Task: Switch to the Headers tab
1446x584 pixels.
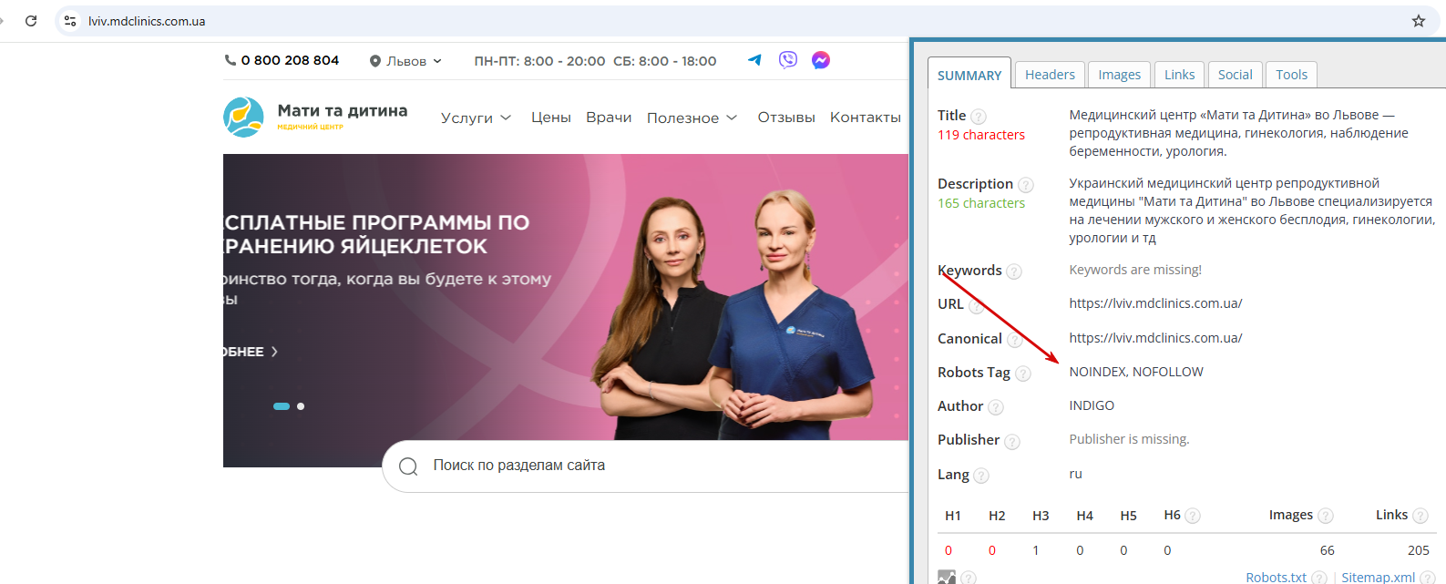Action: pyautogui.click(x=1050, y=75)
